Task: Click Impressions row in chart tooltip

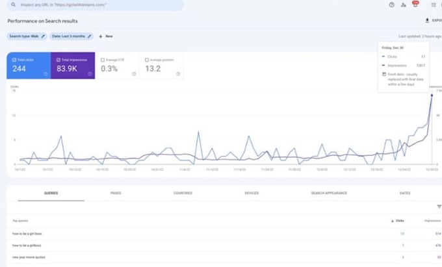Action: point(404,66)
